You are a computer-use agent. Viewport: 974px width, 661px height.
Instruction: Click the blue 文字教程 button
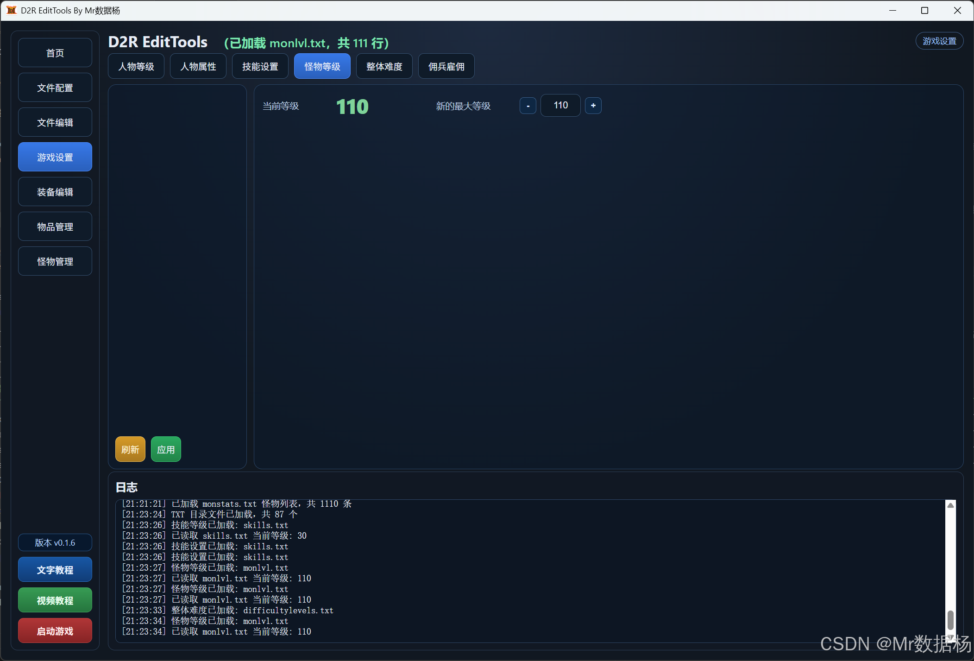(55, 570)
